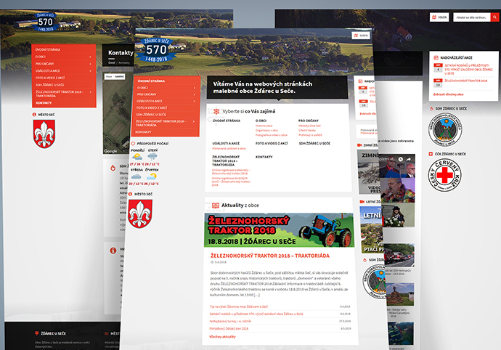Click Město Seč coat of arms on left page
This screenshot has width=501, height=350.
pos(44,134)
